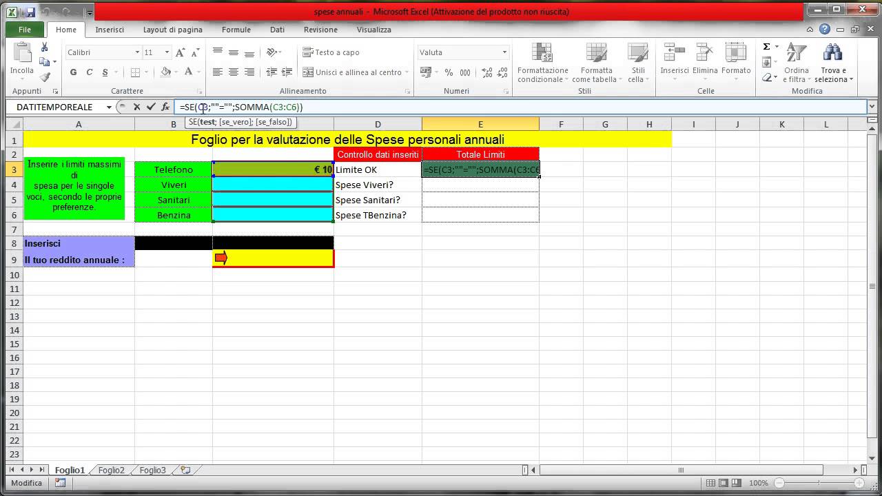Click Unisci e allinea al centro button
Viewport: 882px width, 496px height.
click(x=353, y=72)
